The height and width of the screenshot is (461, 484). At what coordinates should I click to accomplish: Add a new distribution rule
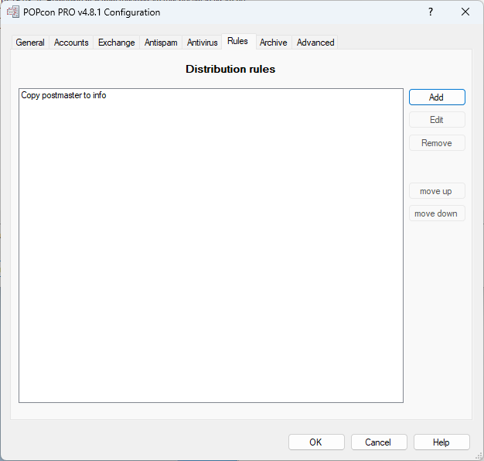coord(437,97)
